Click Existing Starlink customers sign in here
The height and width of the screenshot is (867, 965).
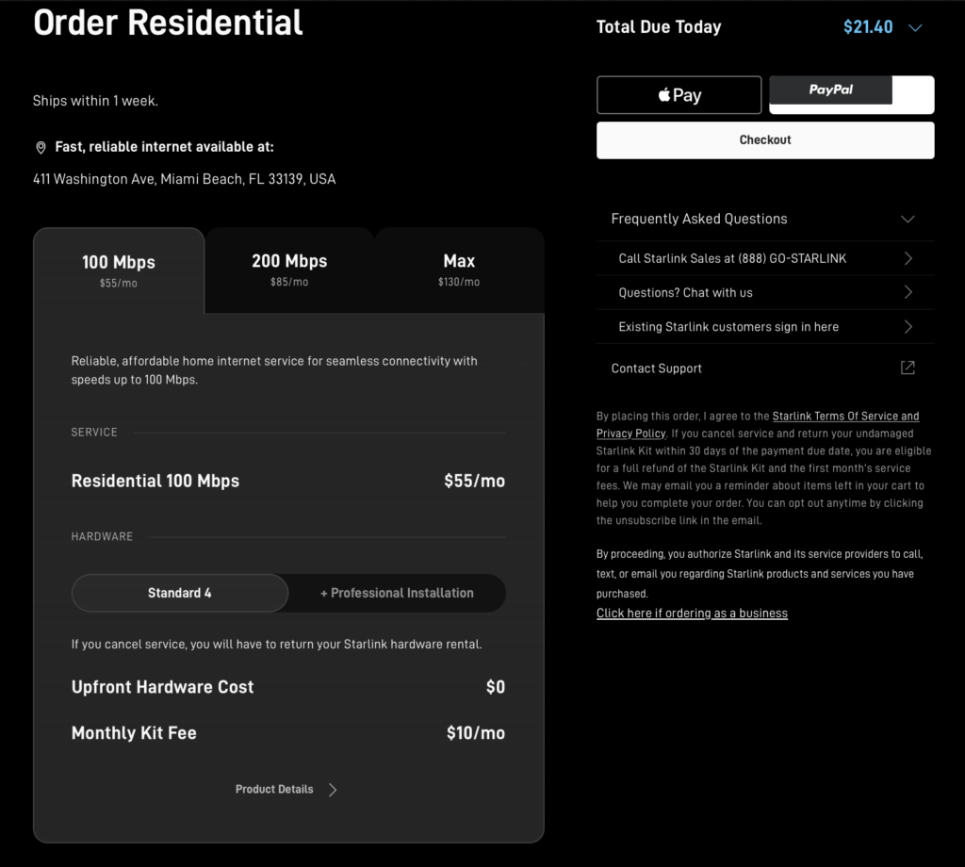pyautogui.click(x=728, y=327)
